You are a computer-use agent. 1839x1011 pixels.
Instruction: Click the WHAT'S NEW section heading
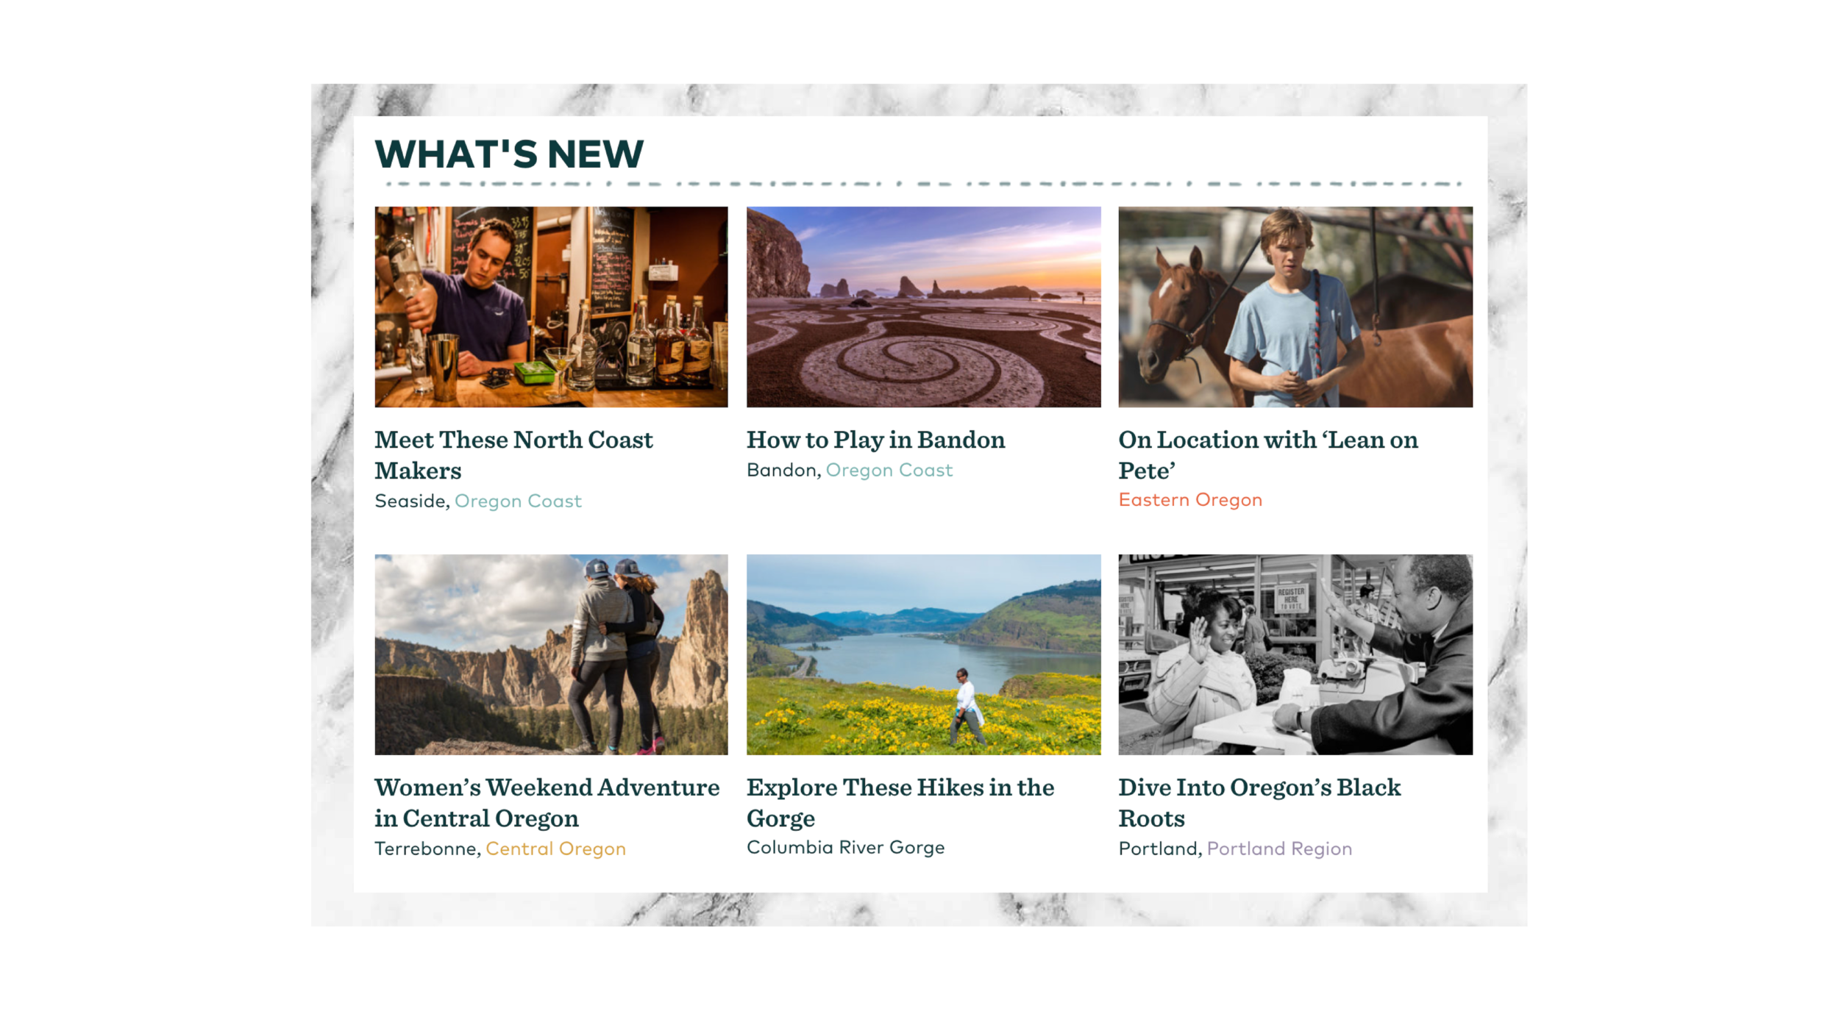pyautogui.click(x=509, y=154)
